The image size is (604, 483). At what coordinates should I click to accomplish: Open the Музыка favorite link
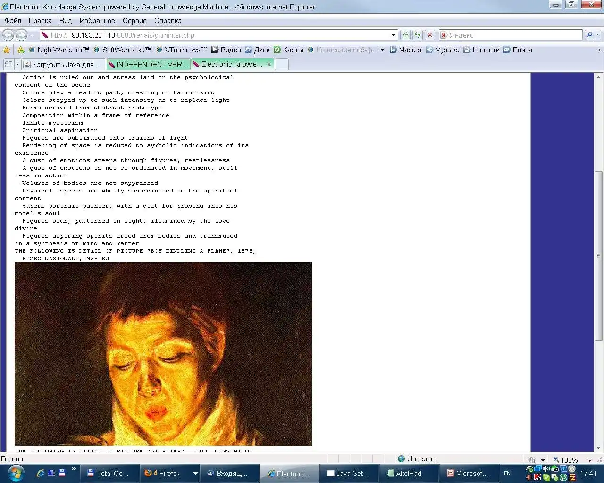pyautogui.click(x=443, y=50)
